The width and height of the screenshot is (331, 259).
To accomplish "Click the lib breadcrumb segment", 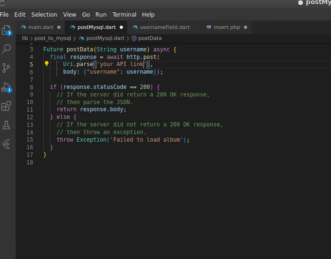I will (25, 38).
